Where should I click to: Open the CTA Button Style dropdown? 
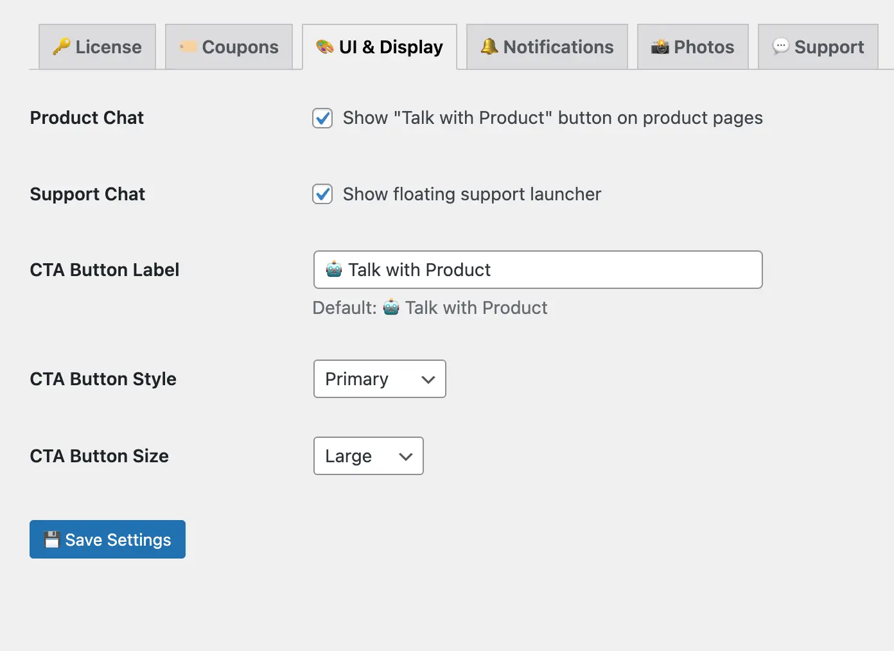(379, 379)
